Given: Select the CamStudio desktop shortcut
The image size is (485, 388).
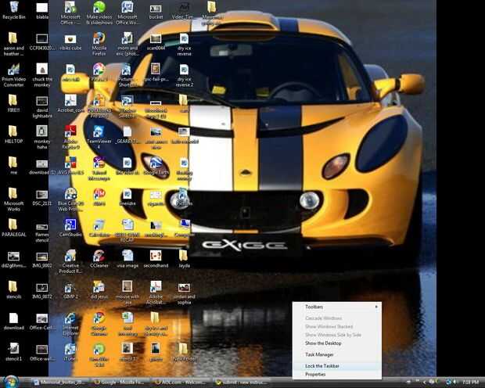Looking at the screenshot, I should (x=70, y=228).
